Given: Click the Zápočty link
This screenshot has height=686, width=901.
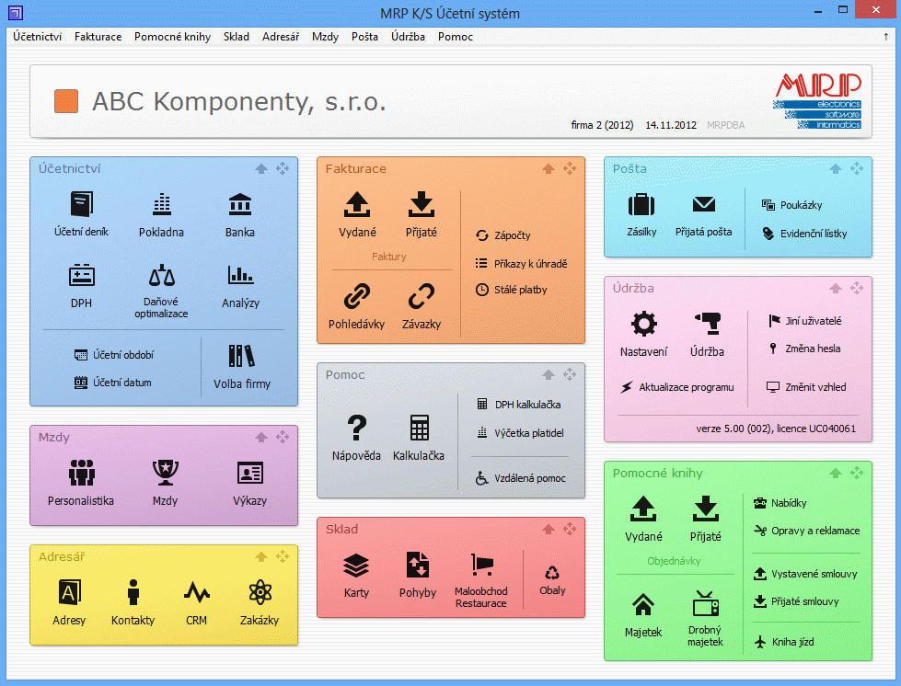Looking at the screenshot, I should (503, 235).
